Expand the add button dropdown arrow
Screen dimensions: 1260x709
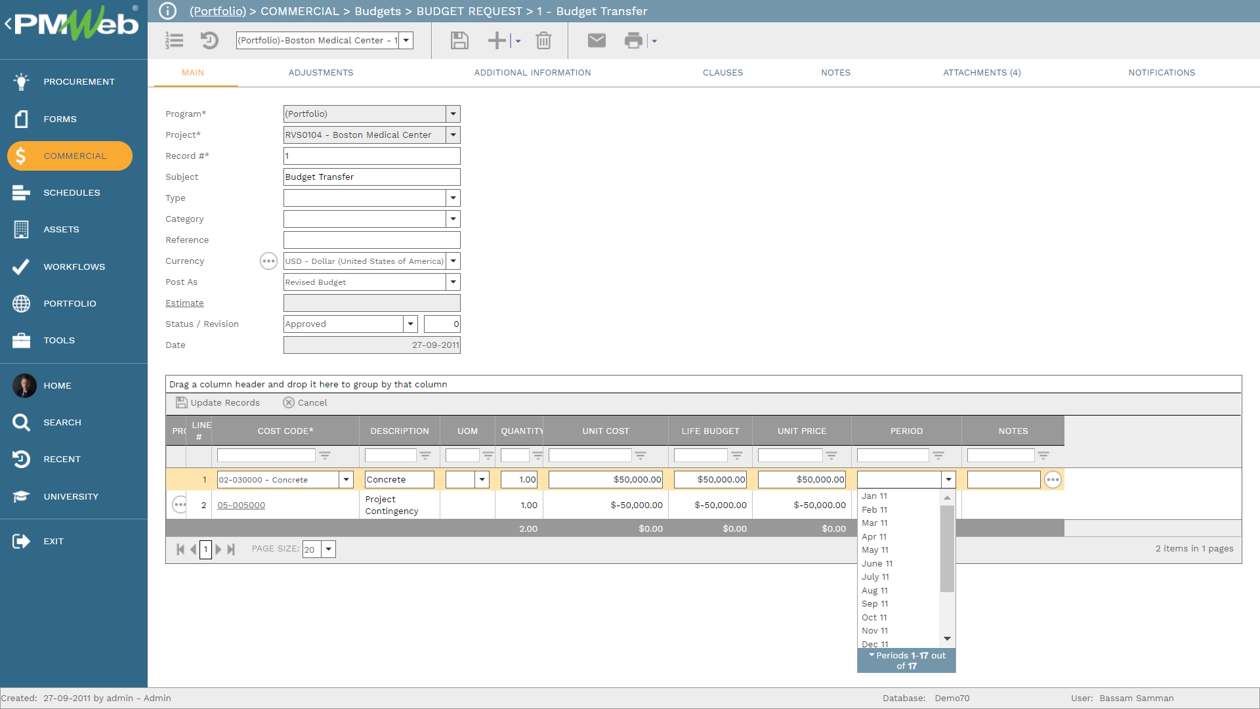coord(518,41)
